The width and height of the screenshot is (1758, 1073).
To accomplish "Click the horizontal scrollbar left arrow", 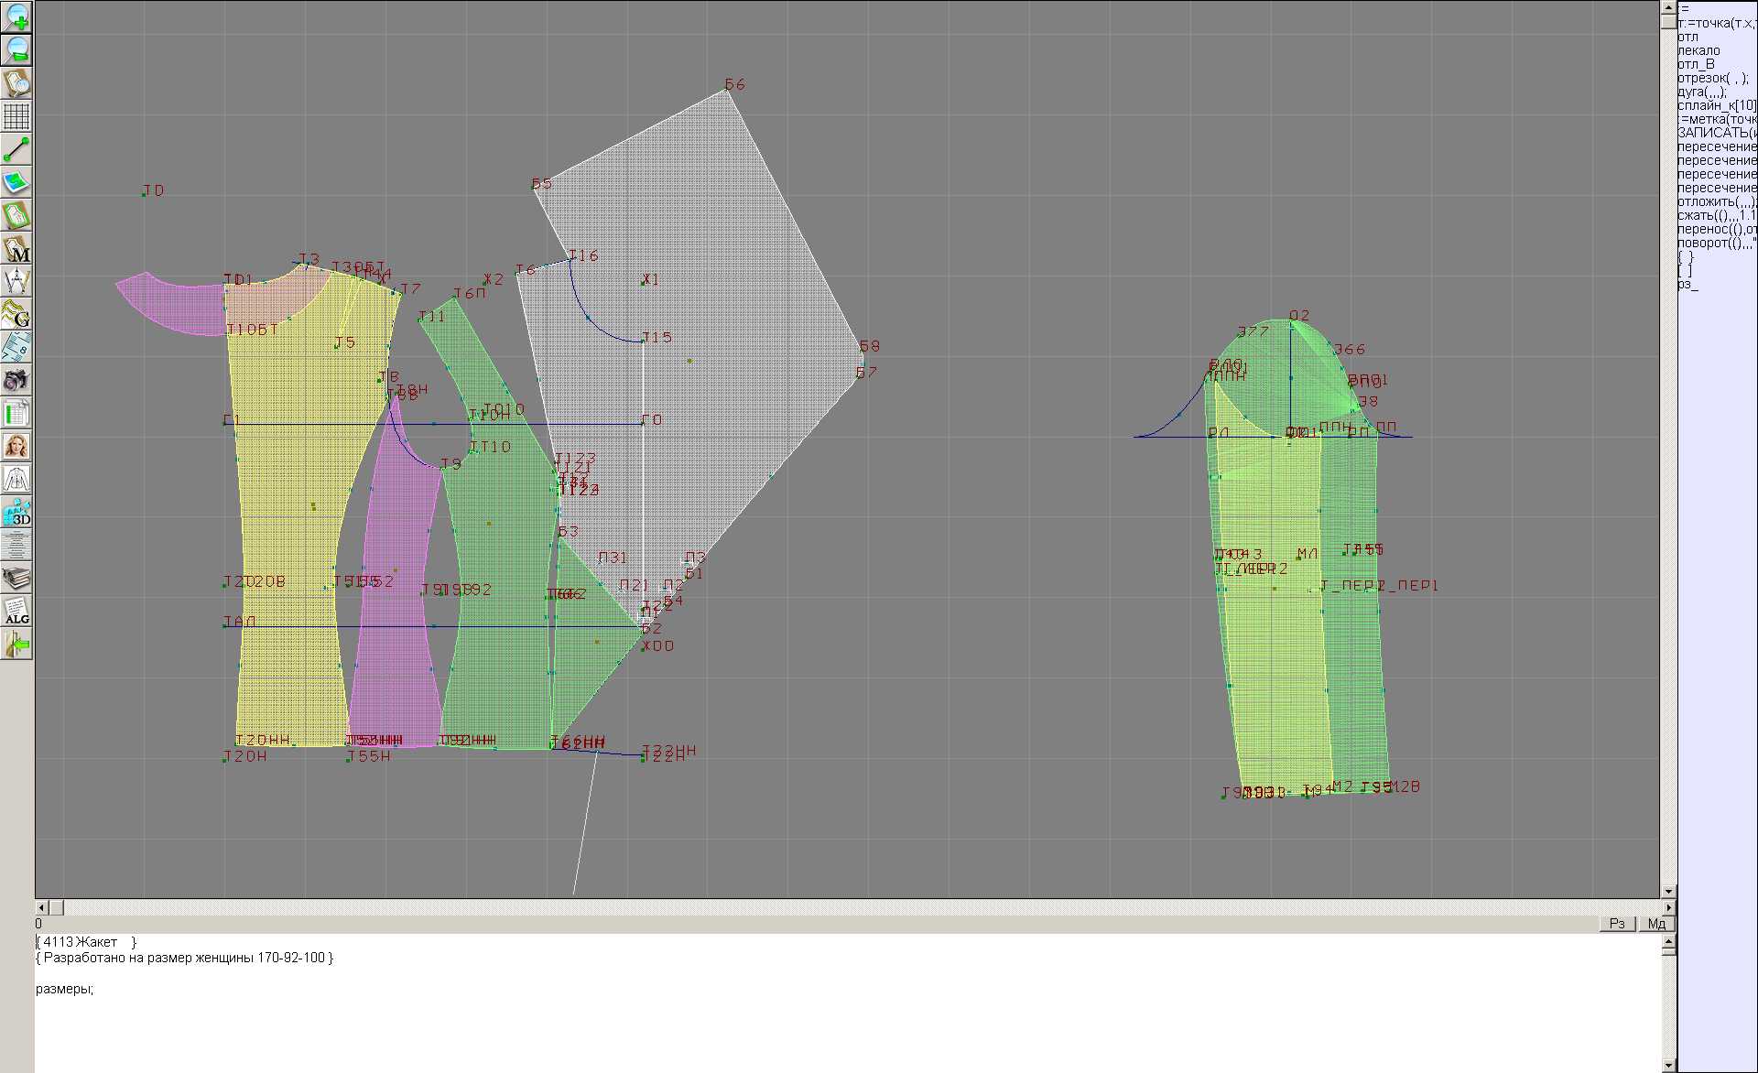I will click(x=41, y=907).
